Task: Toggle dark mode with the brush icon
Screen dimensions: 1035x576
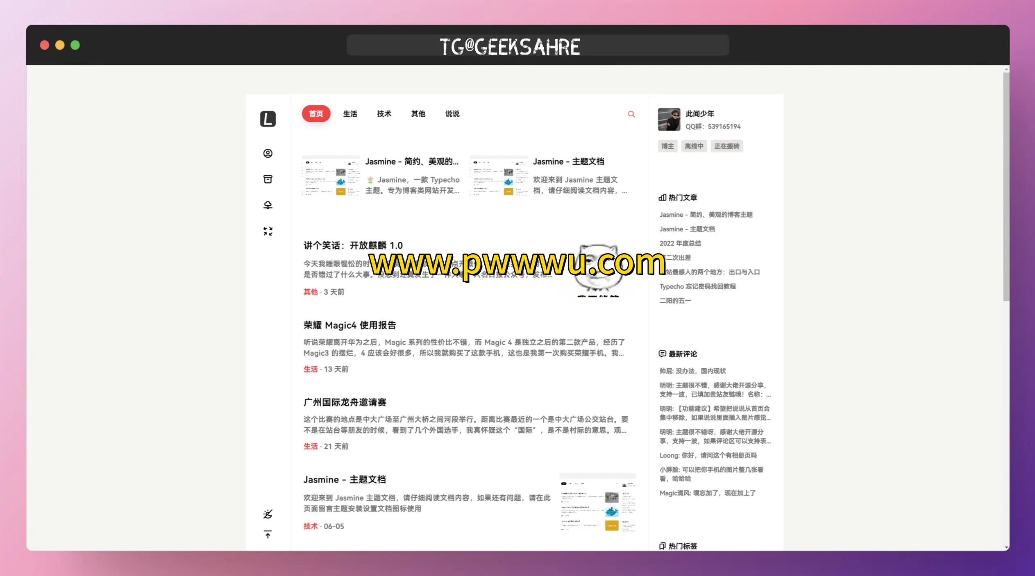Action: 268,514
